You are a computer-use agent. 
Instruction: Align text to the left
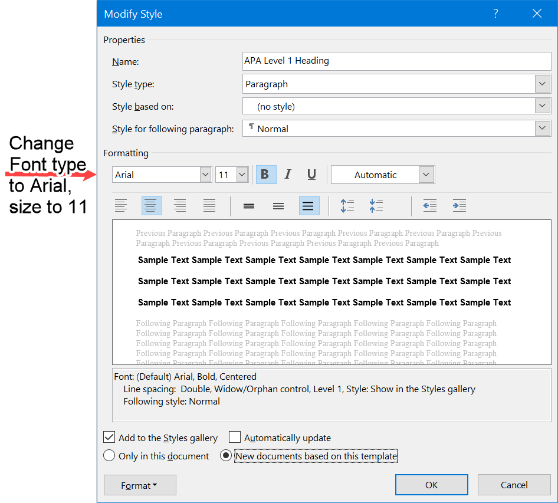pyautogui.click(x=122, y=205)
